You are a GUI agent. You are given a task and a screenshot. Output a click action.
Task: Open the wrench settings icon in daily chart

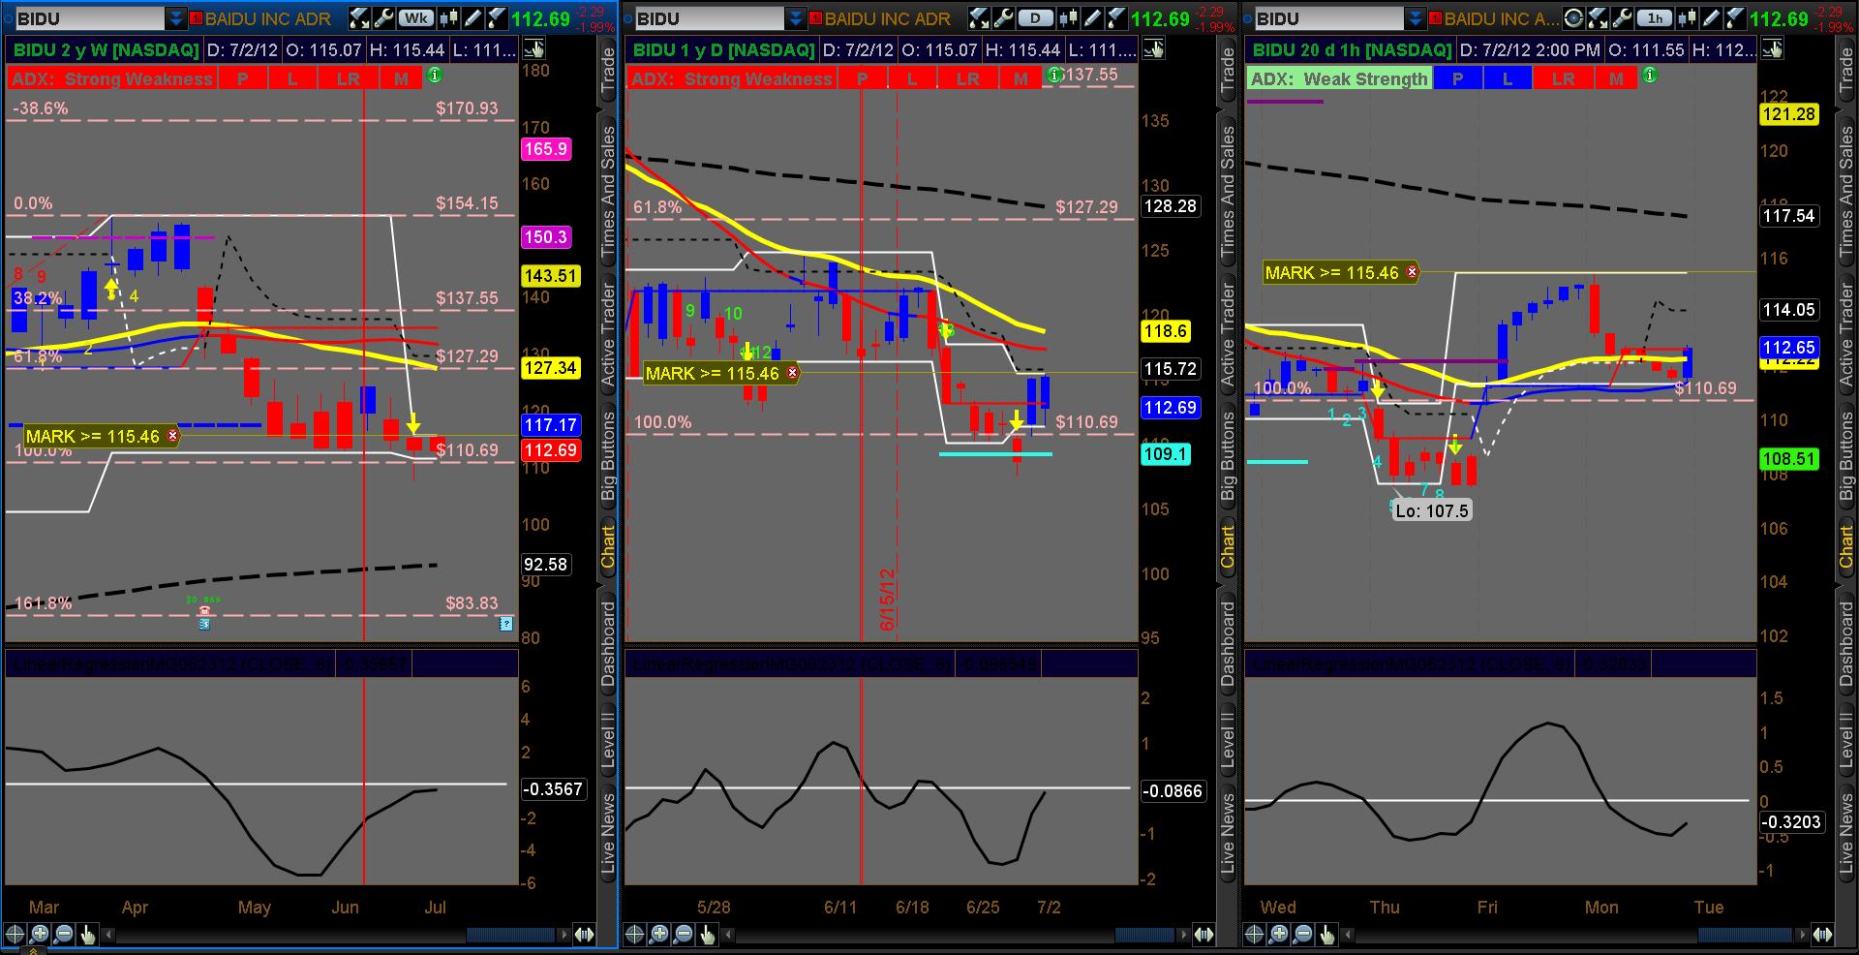(x=1003, y=17)
